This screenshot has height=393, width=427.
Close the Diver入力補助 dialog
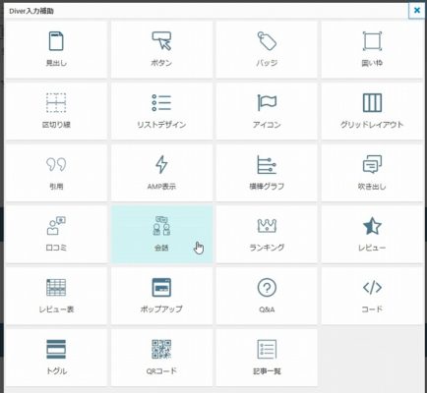point(417,11)
